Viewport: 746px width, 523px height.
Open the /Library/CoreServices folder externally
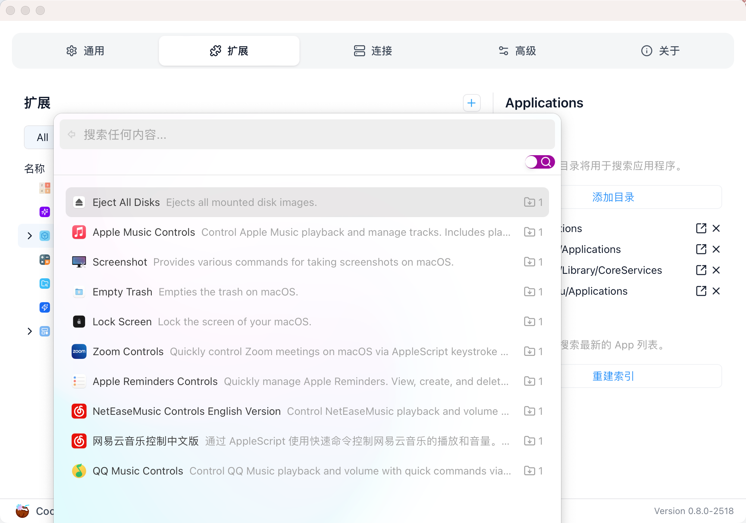701,270
